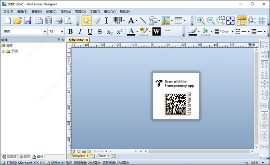Click the zoom in magnifier icon
270x165 pixels.
pos(201,21)
